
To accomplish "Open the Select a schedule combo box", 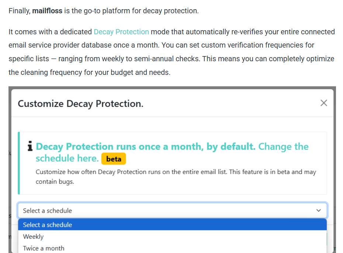I will [x=172, y=211].
